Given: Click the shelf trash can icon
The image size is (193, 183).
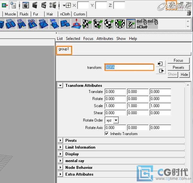Looking at the screenshot, I should pos(189,14).
